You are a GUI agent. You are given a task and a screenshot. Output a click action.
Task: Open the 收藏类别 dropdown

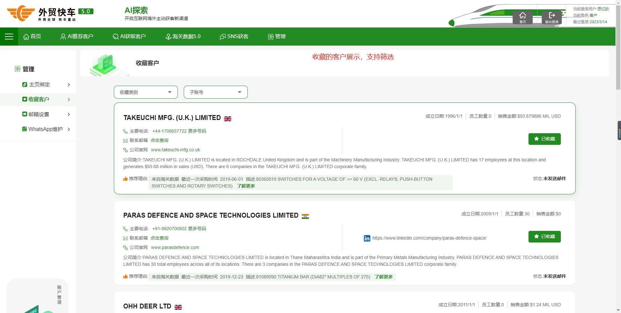pyautogui.click(x=146, y=92)
